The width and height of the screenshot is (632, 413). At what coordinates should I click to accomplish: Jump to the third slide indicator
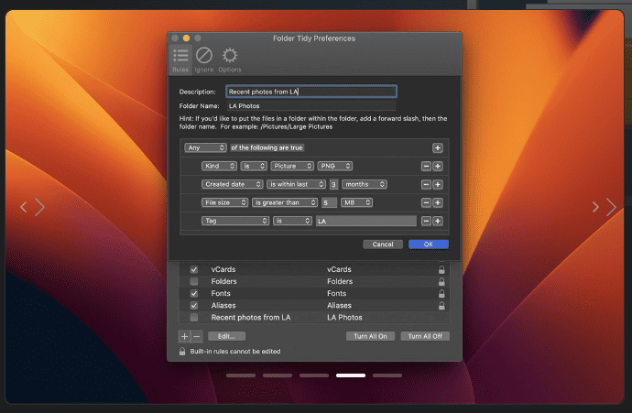pos(314,375)
